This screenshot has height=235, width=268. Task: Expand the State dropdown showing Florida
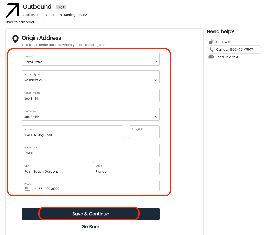(126, 169)
